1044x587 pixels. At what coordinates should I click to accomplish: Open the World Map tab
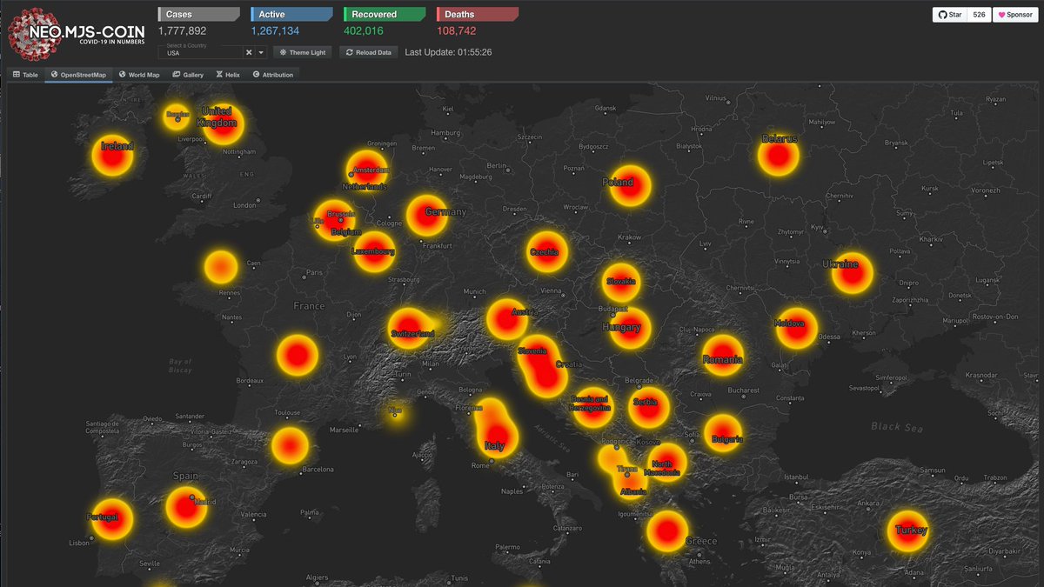(139, 75)
